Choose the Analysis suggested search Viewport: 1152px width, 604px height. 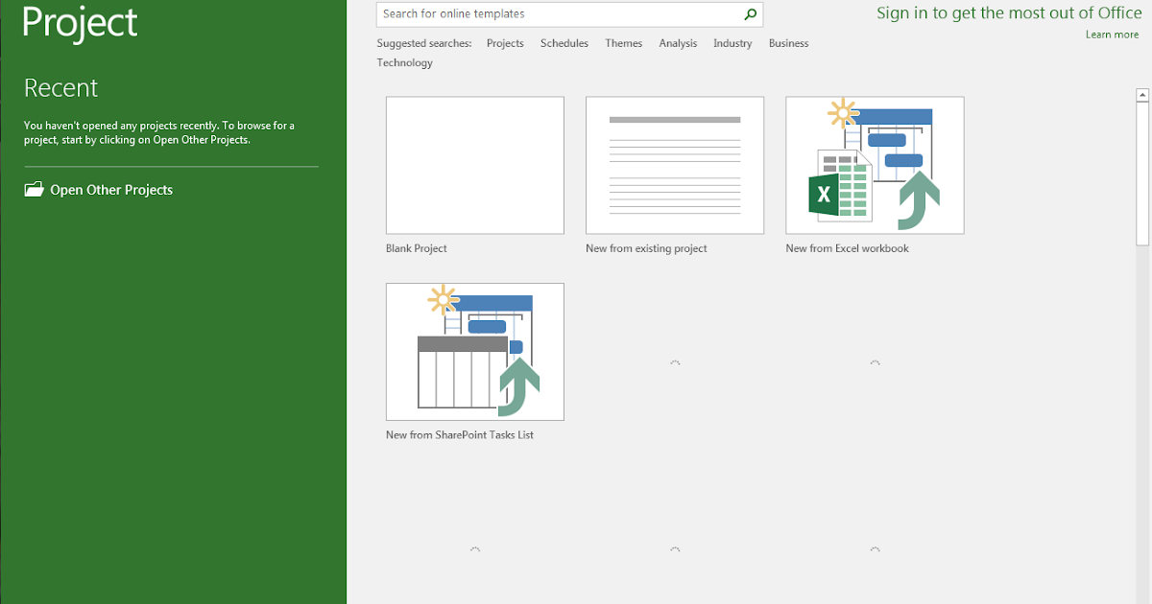678,43
